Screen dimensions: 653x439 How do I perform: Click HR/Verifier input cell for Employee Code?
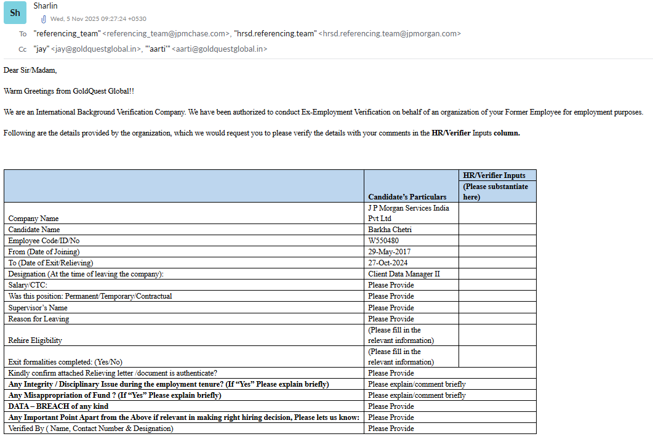pyautogui.click(x=497, y=240)
